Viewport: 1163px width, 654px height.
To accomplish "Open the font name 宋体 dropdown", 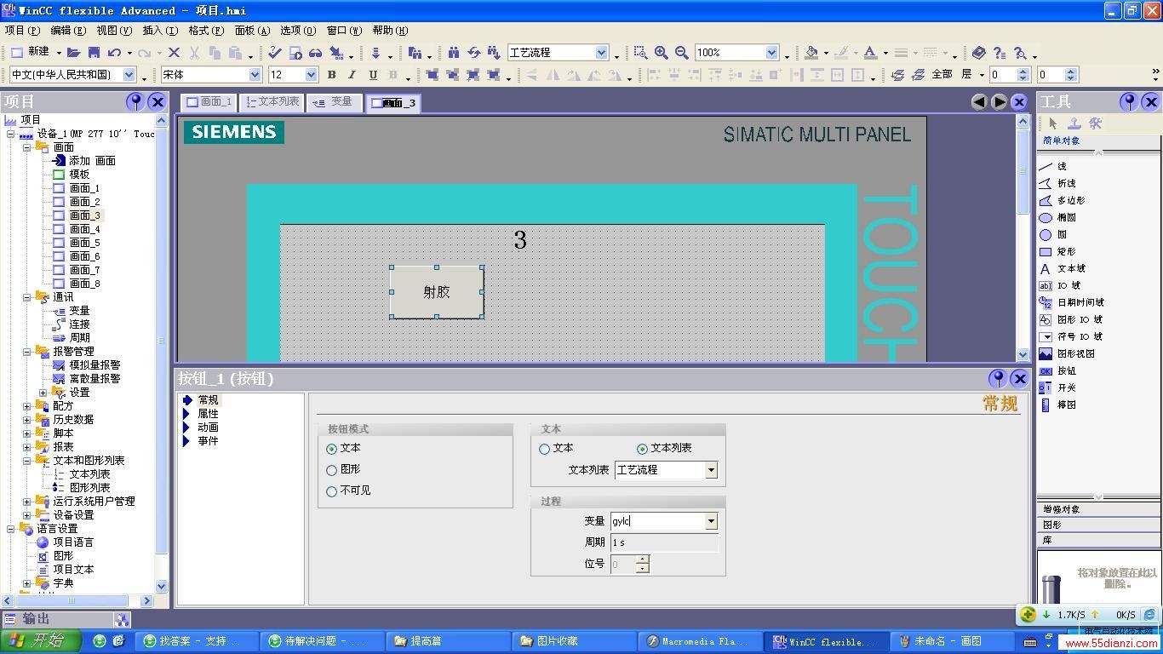I will pos(255,75).
